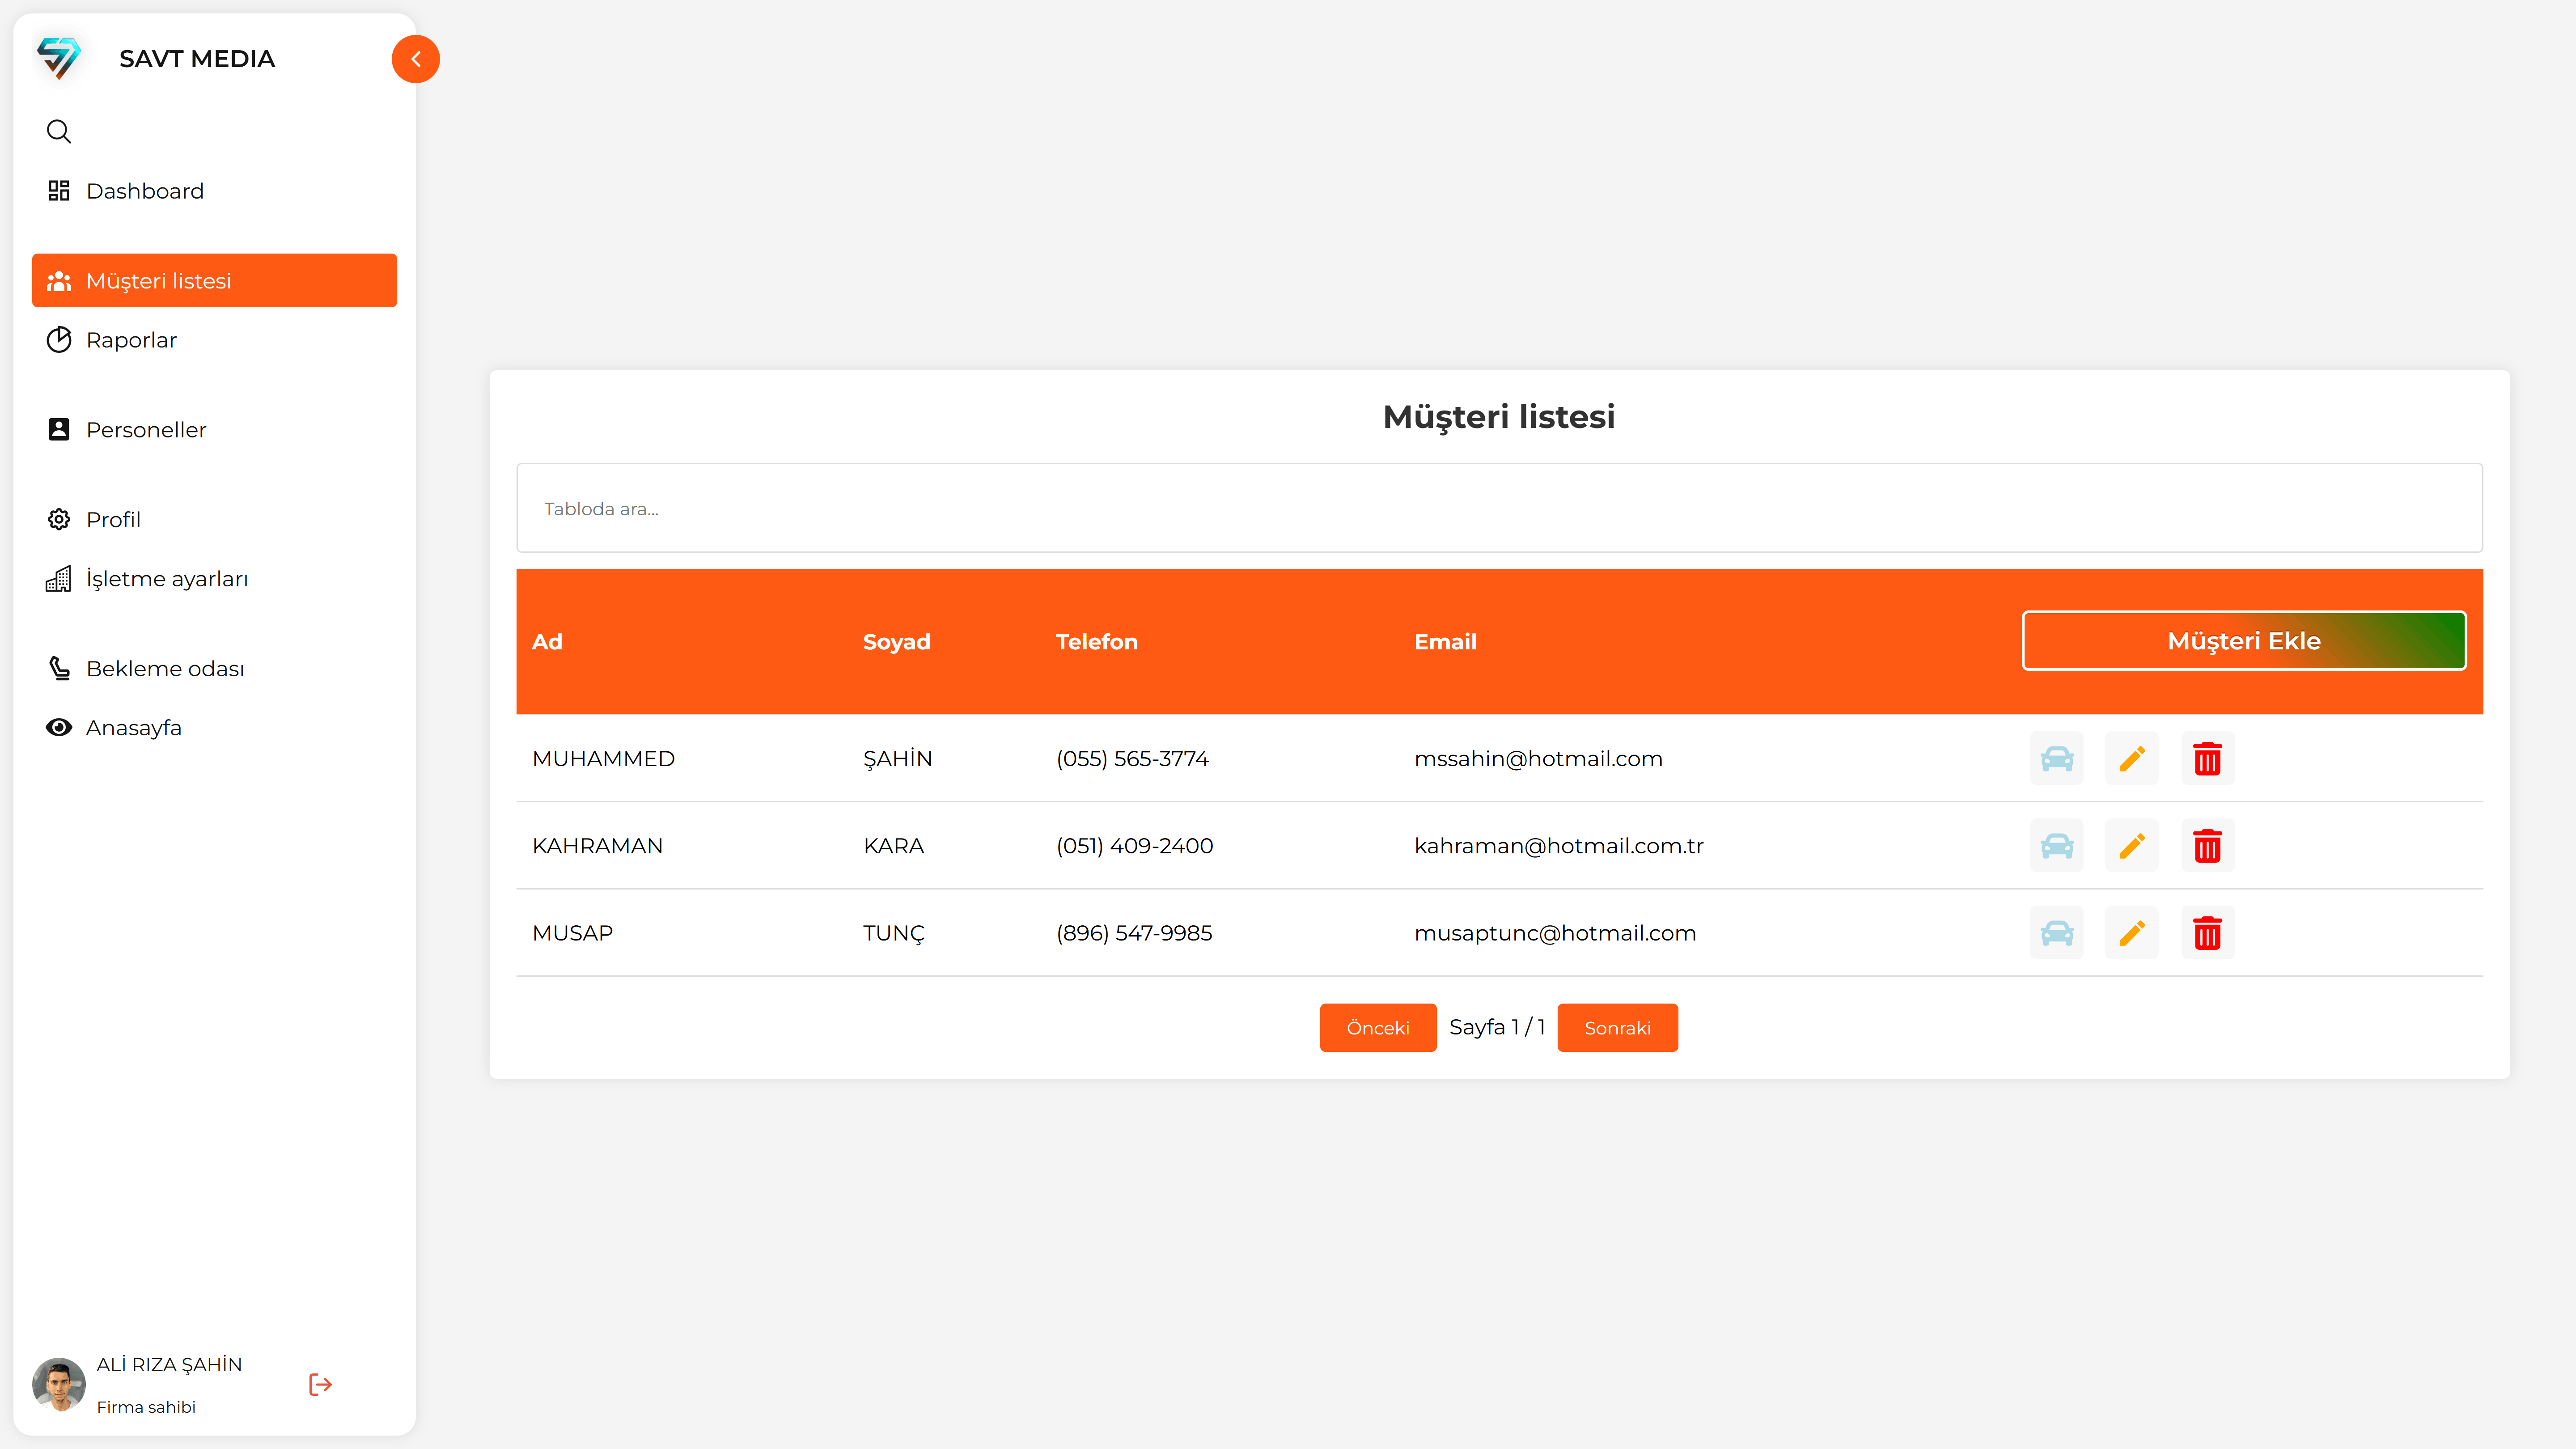Open Bekleme odası page
Image resolution: width=2576 pixels, height=1449 pixels.
tap(165, 668)
